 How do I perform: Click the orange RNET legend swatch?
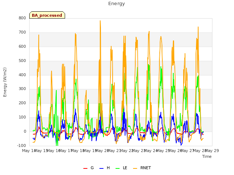tap(135, 168)
